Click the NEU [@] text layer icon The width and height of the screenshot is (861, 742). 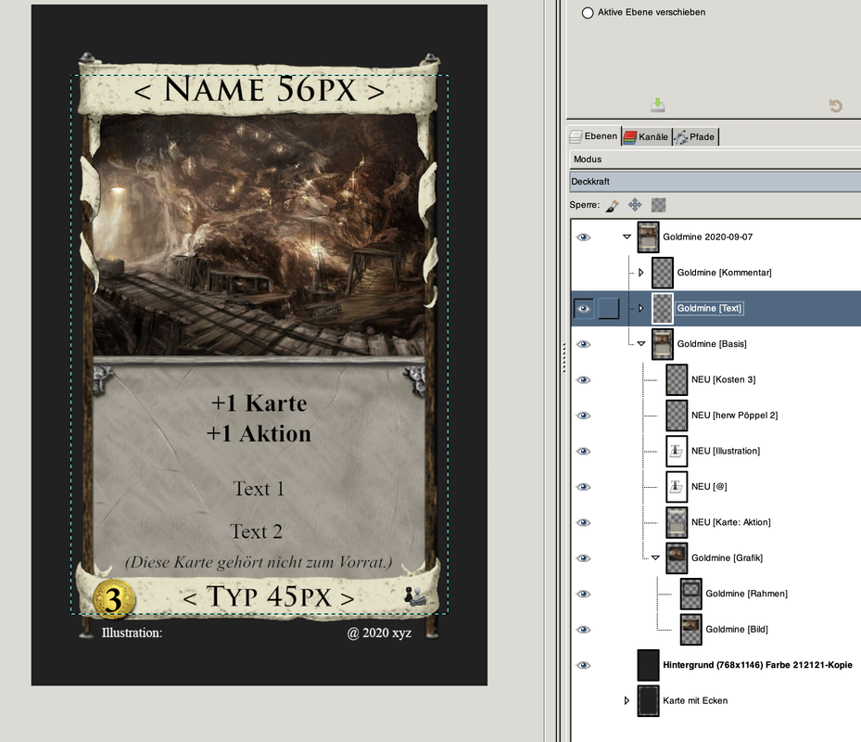click(x=677, y=487)
